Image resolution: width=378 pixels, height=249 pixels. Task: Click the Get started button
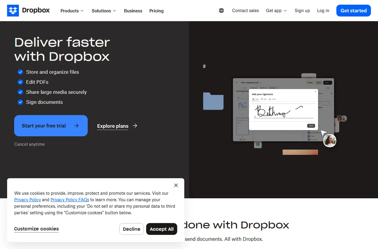[x=353, y=11]
